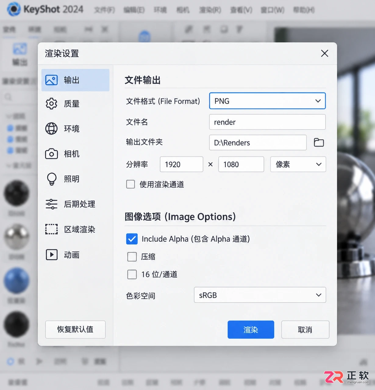Click 恢复默认值 restore defaults button
This screenshot has height=390, width=375.
[x=75, y=330]
